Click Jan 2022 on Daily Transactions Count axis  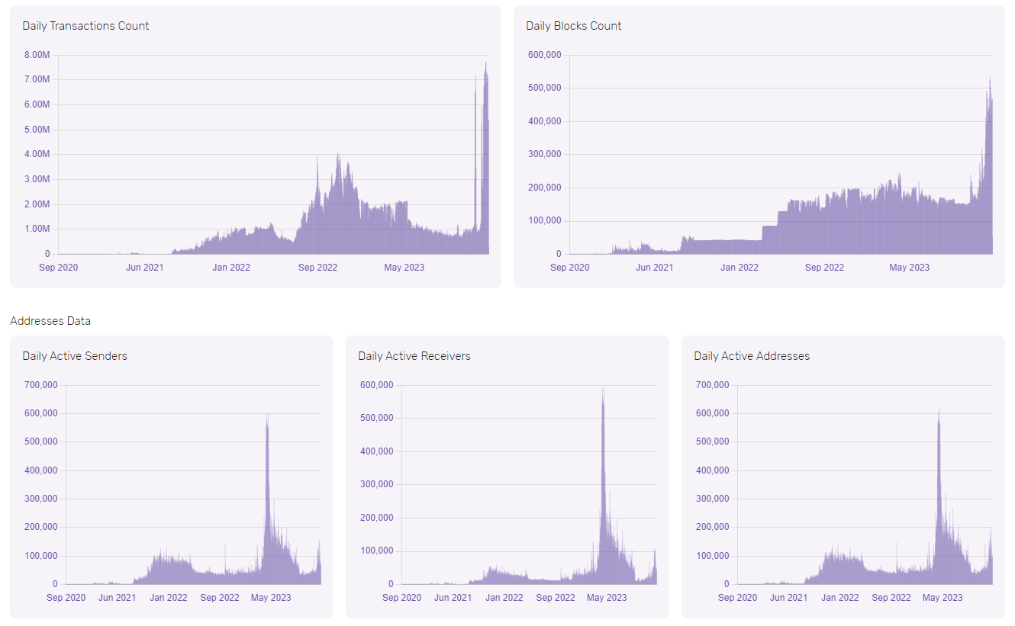click(231, 268)
